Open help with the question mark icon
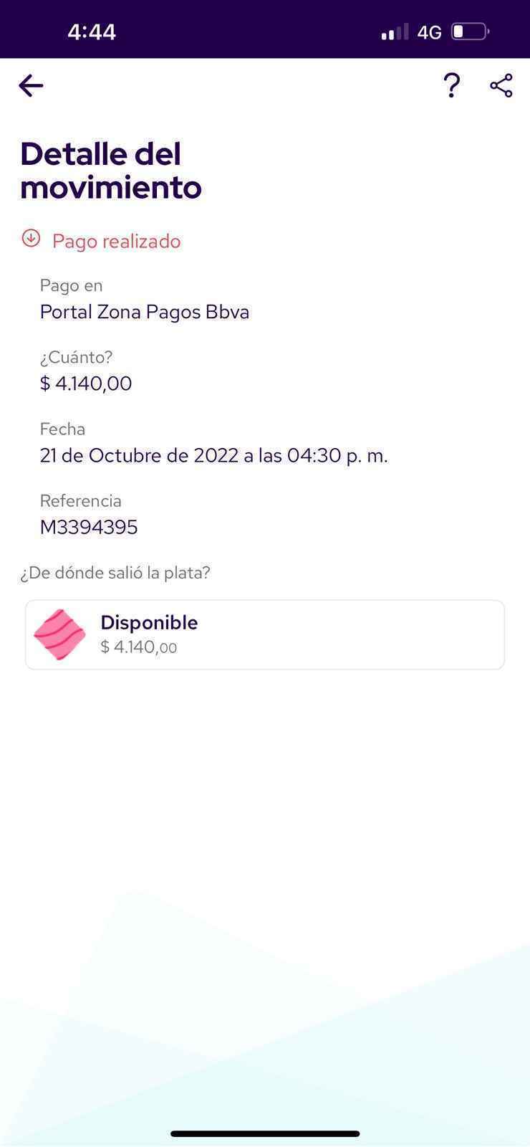Image resolution: width=530 pixels, height=1147 pixels. click(451, 86)
